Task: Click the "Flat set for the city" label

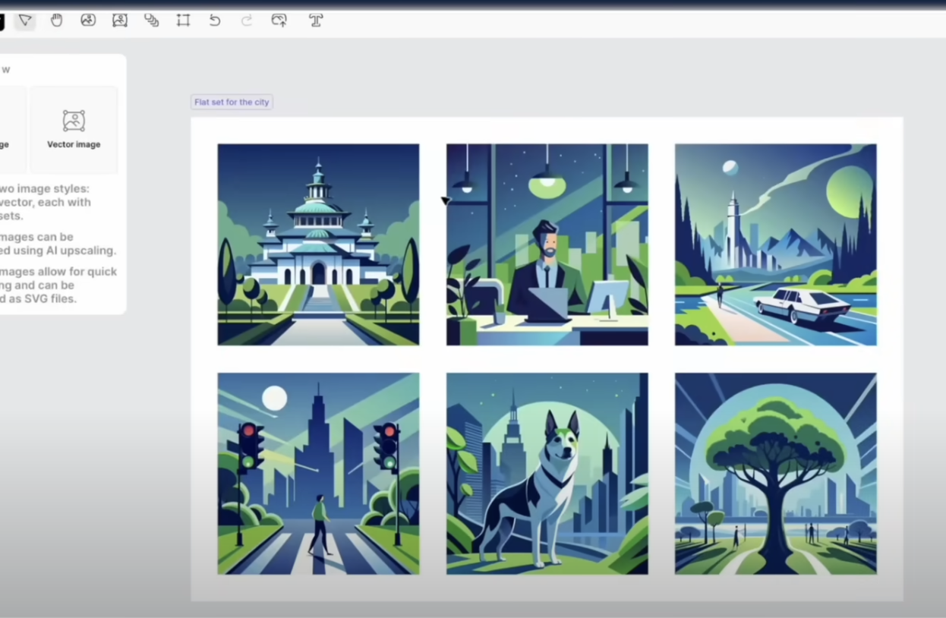Action: pos(232,102)
